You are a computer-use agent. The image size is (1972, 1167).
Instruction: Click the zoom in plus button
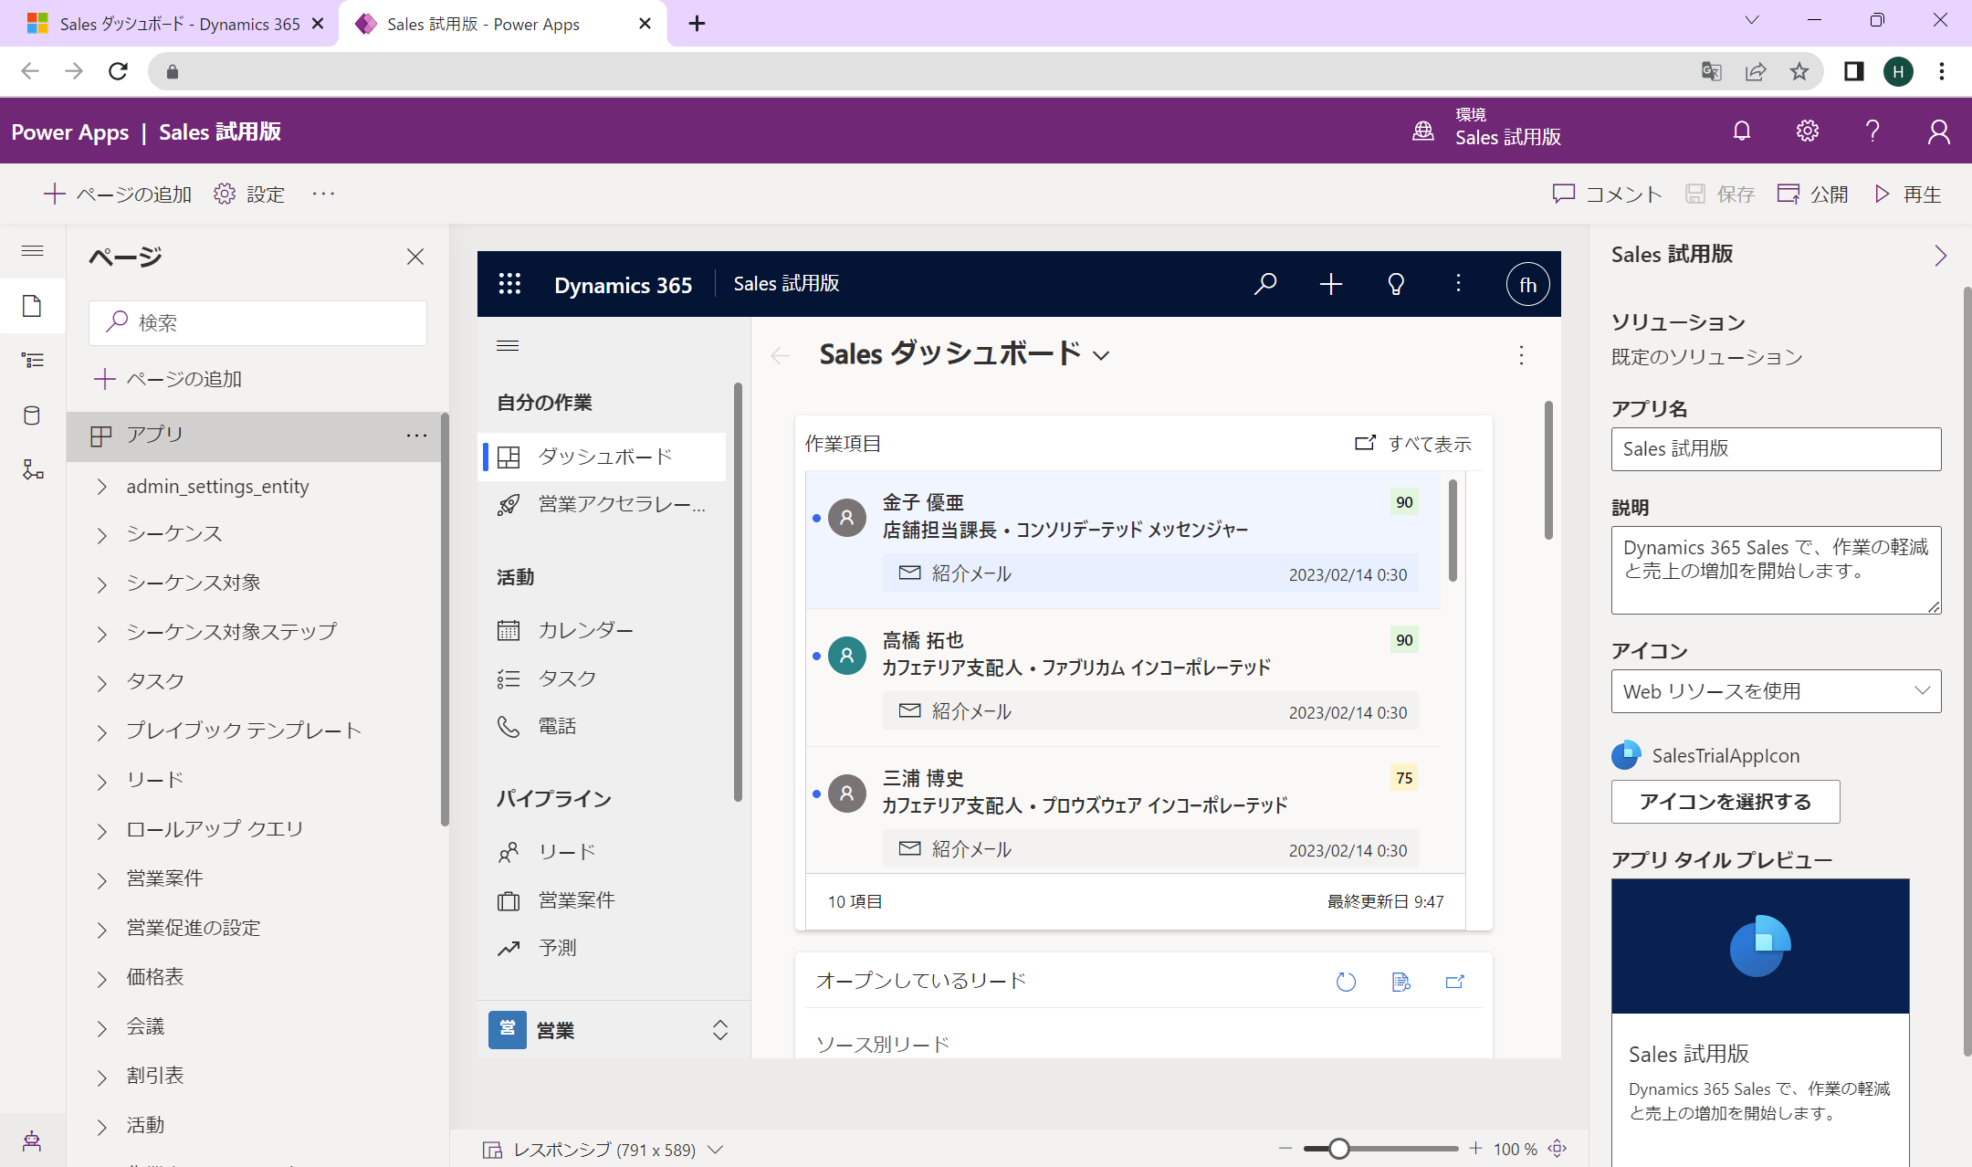tap(1475, 1149)
